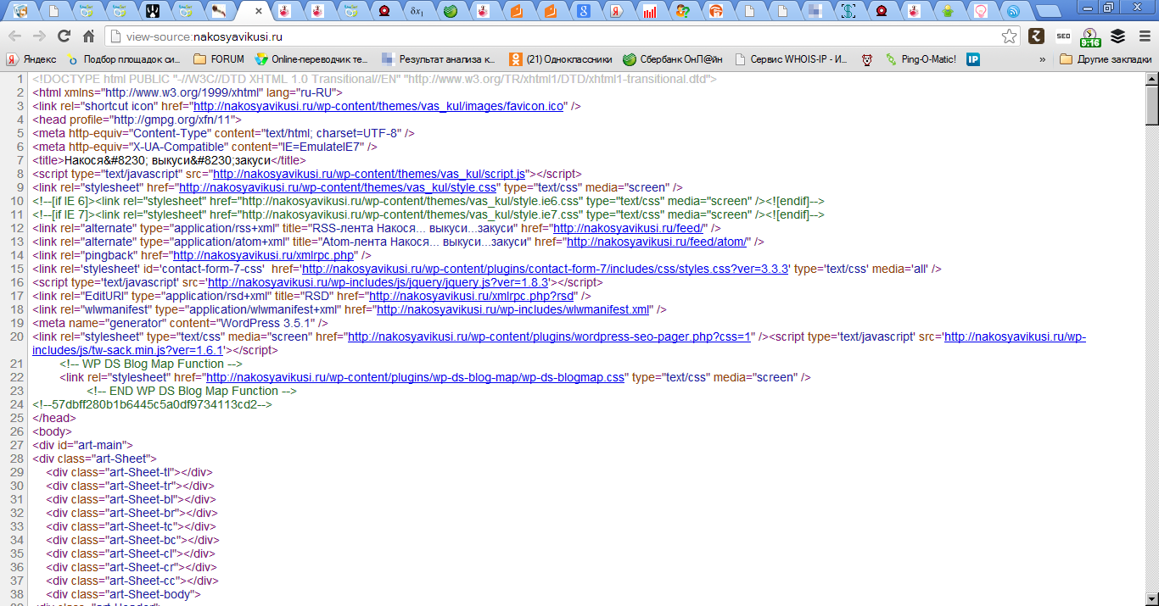Follow the favicon.ico link on line 3
1159x606 pixels.
(x=379, y=106)
